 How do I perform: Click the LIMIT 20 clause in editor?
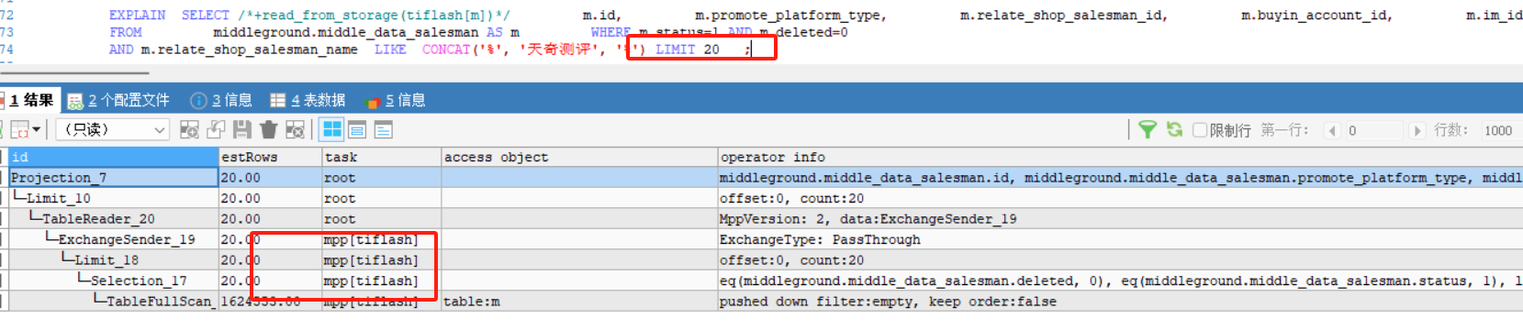pos(688,49)
